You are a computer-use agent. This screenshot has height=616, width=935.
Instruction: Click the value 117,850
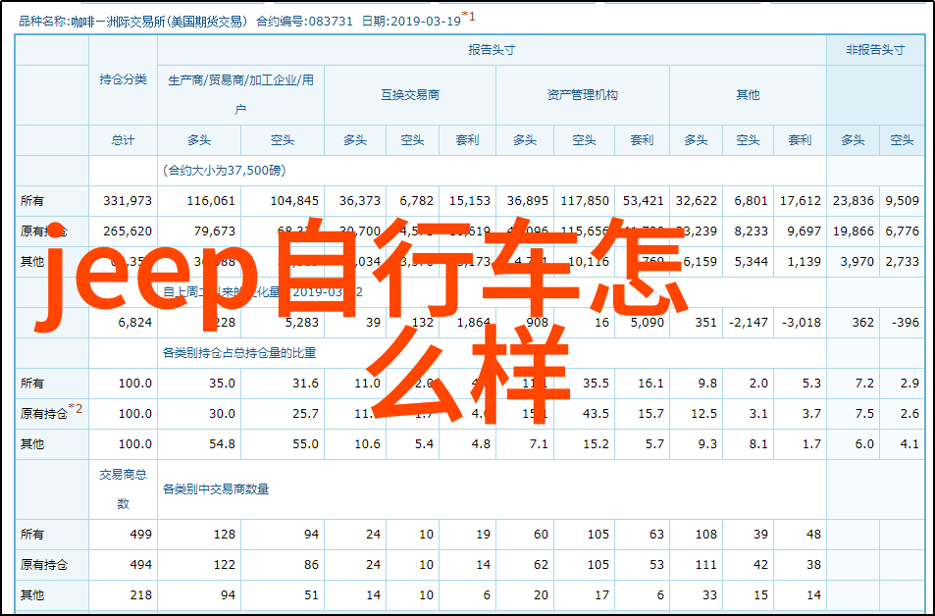click(585, 201)
